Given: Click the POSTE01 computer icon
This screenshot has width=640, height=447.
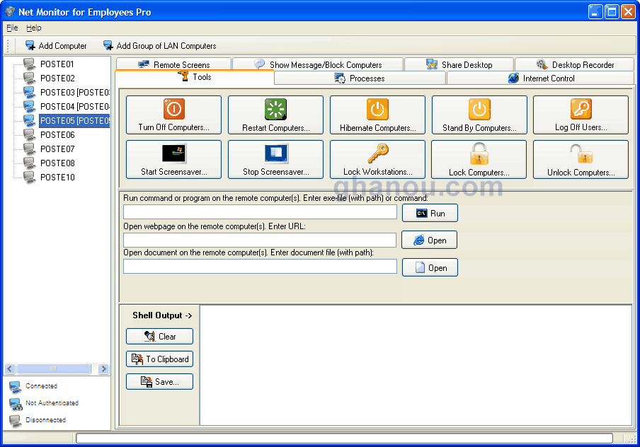Looking at the screenshot, I should [30, 64].
